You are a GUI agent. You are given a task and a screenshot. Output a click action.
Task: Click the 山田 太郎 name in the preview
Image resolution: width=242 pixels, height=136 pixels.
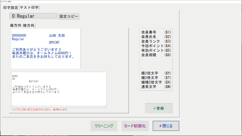[57, 36]
